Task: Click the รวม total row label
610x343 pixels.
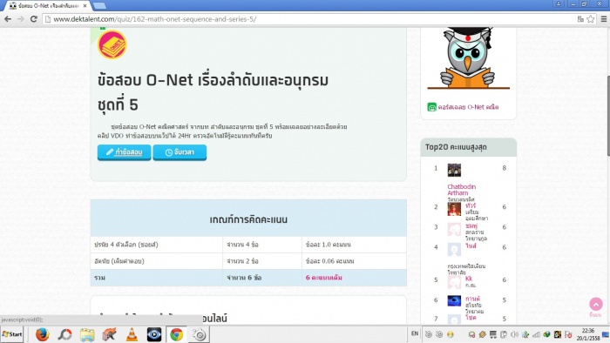Action: (99, 278)
